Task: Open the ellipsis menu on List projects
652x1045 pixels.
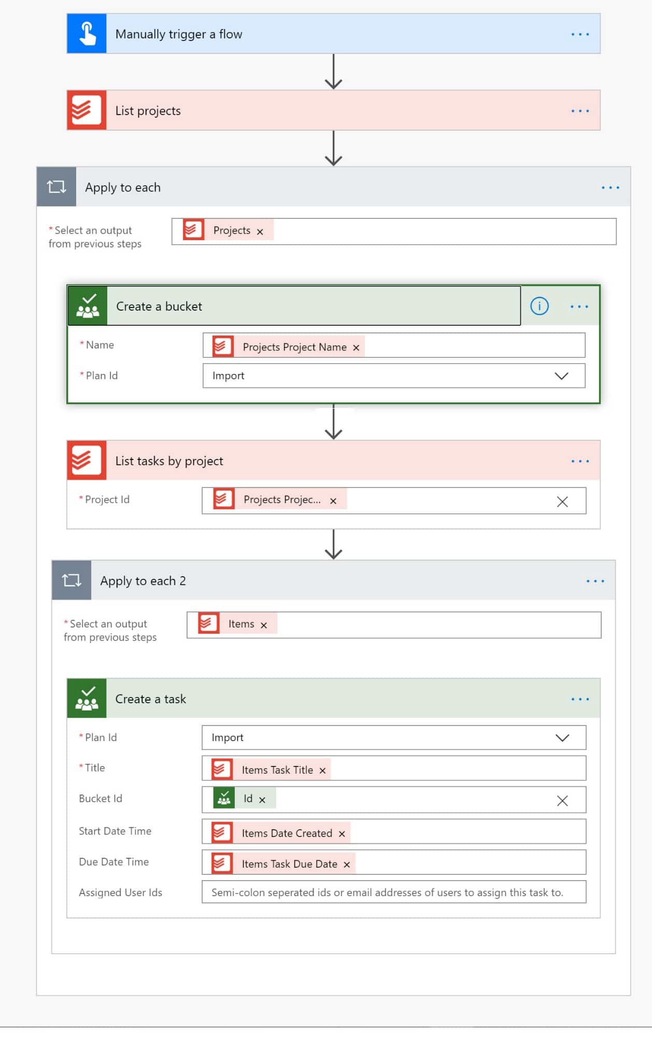Action: (580, 111)
